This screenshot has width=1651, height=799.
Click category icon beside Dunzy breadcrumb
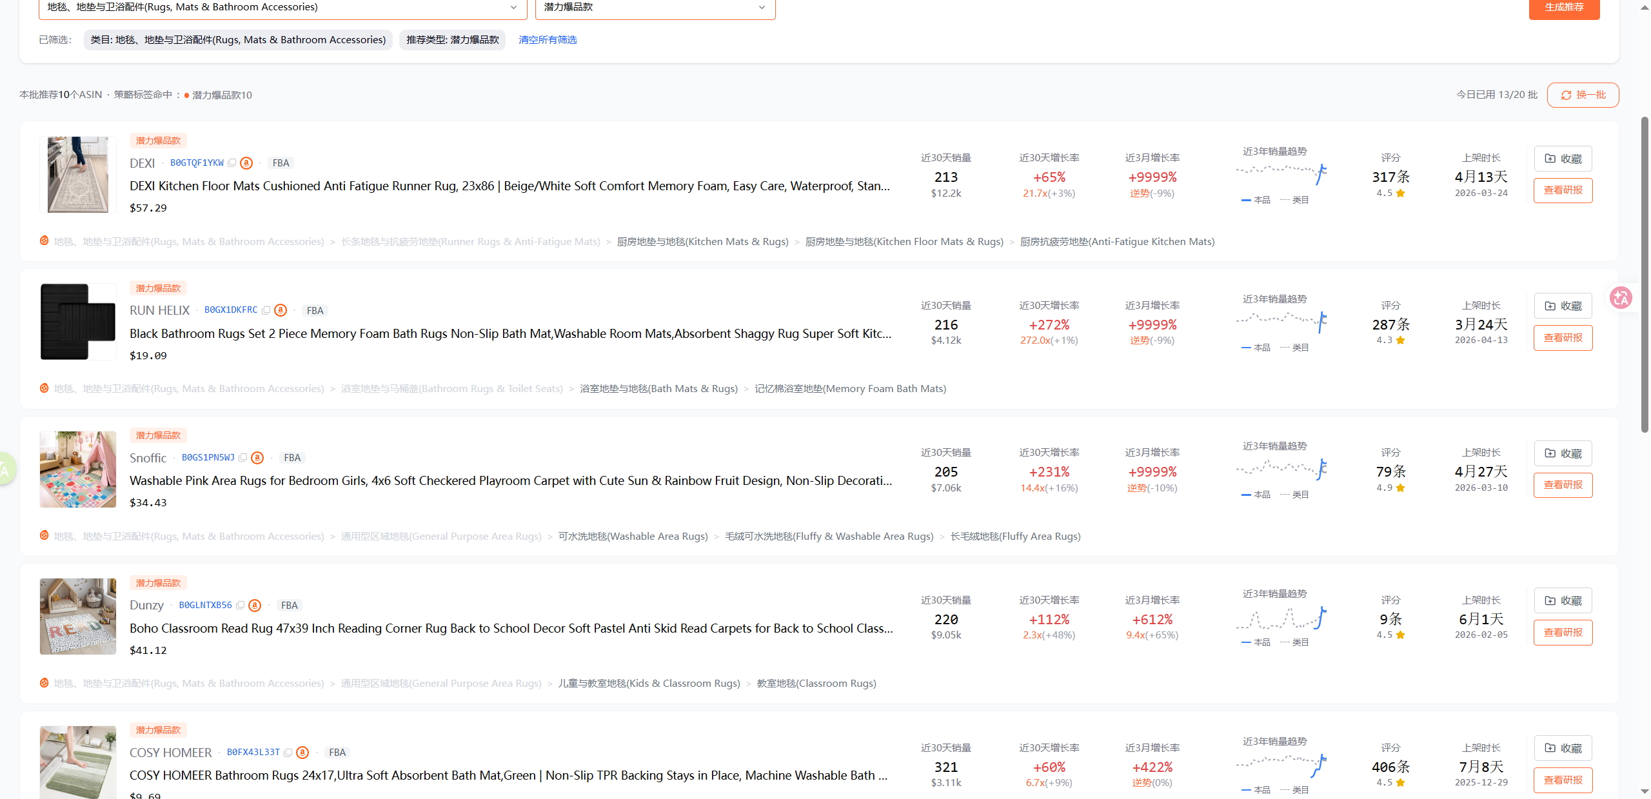point(44,683)
